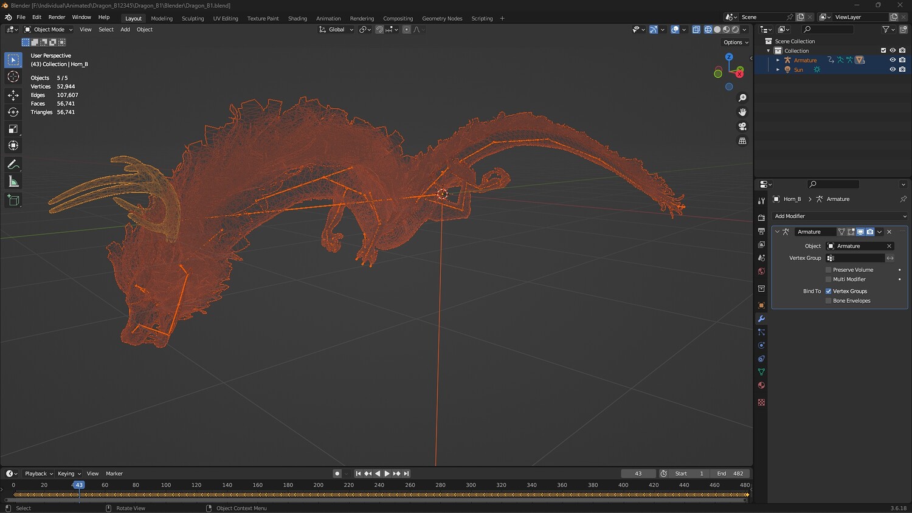912x513 pixels.
Task: Uncheck Vertex Groups under Bind To
Action: click(x=828, y=291)
